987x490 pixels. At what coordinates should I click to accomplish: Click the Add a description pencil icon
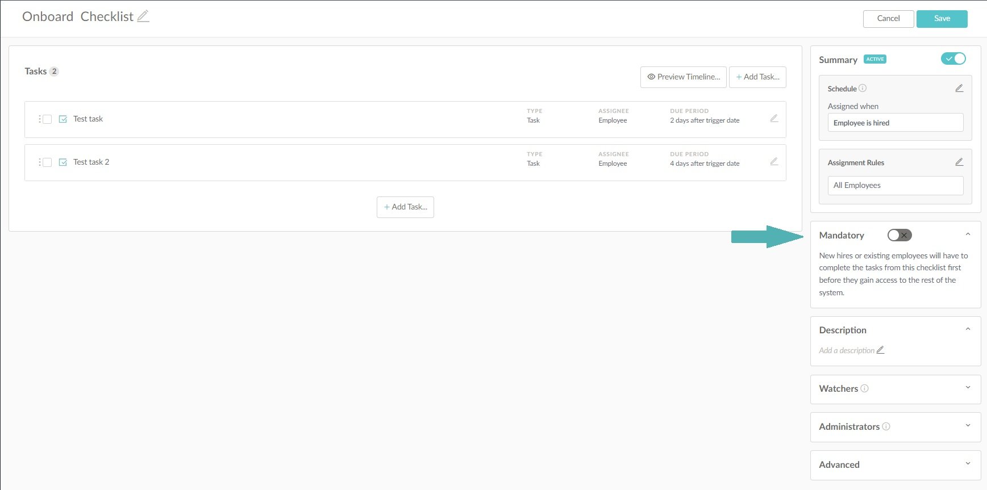tap(880, 350)
